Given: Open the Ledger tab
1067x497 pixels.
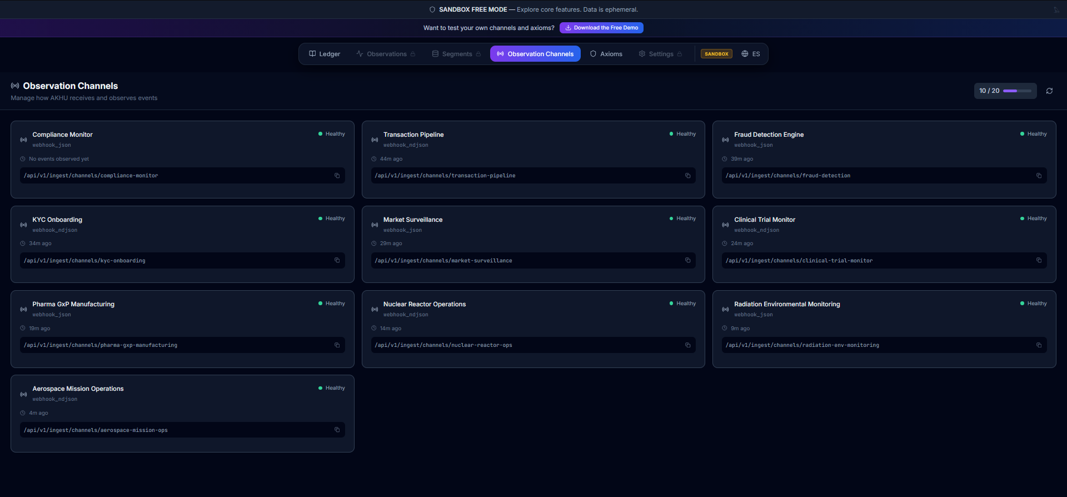Looking at the screenshot, I should 325,54.
